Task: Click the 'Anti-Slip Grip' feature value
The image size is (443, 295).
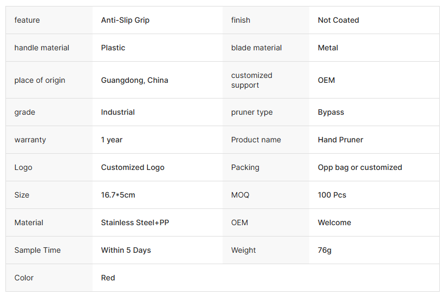Action: coord(125,20)
